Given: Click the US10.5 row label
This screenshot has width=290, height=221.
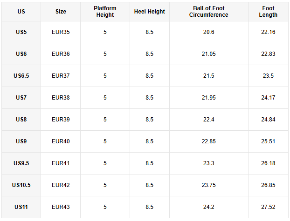Looking at the screenshot, I should [x=21, y=185].
